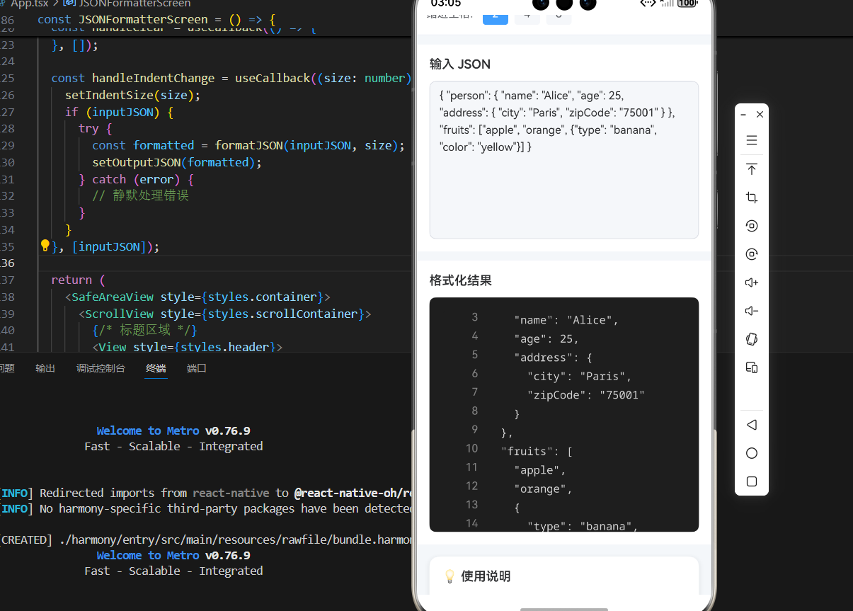Click the 使用说明 card heading
853x611 pixels.
point(485,576)
